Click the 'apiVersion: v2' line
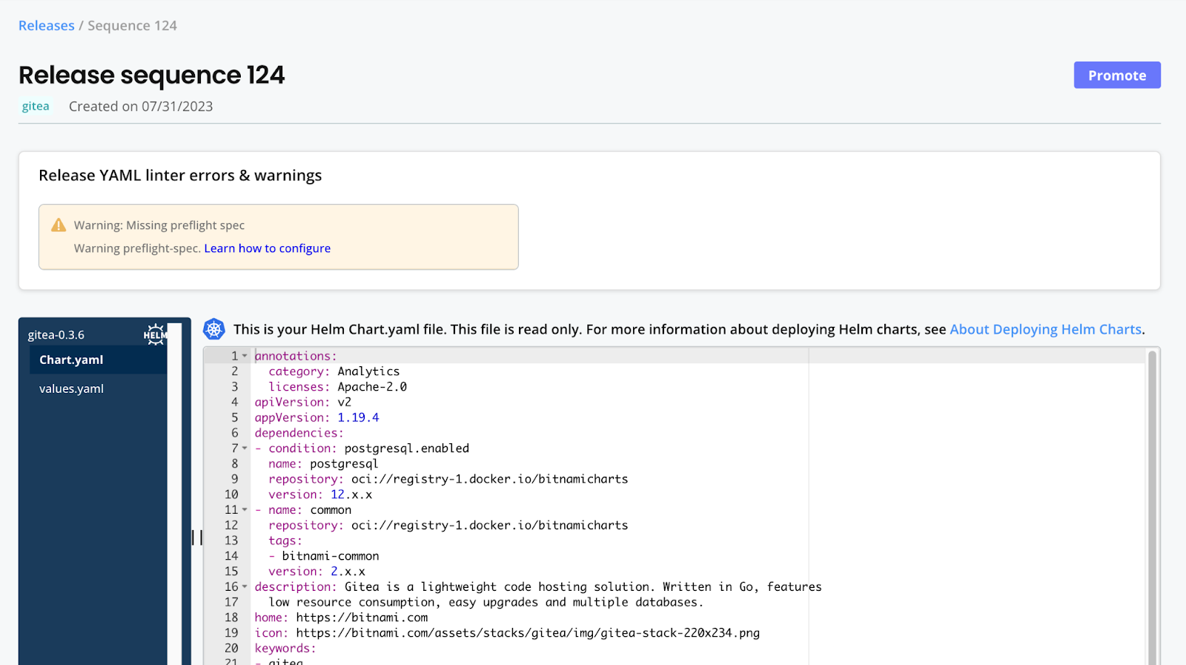This screenshot has height=665, width=1186. [303, 402]
